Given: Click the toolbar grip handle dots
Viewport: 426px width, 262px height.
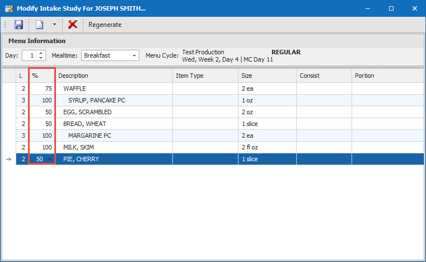Looking at the screenshot, I should click(5, 25).
